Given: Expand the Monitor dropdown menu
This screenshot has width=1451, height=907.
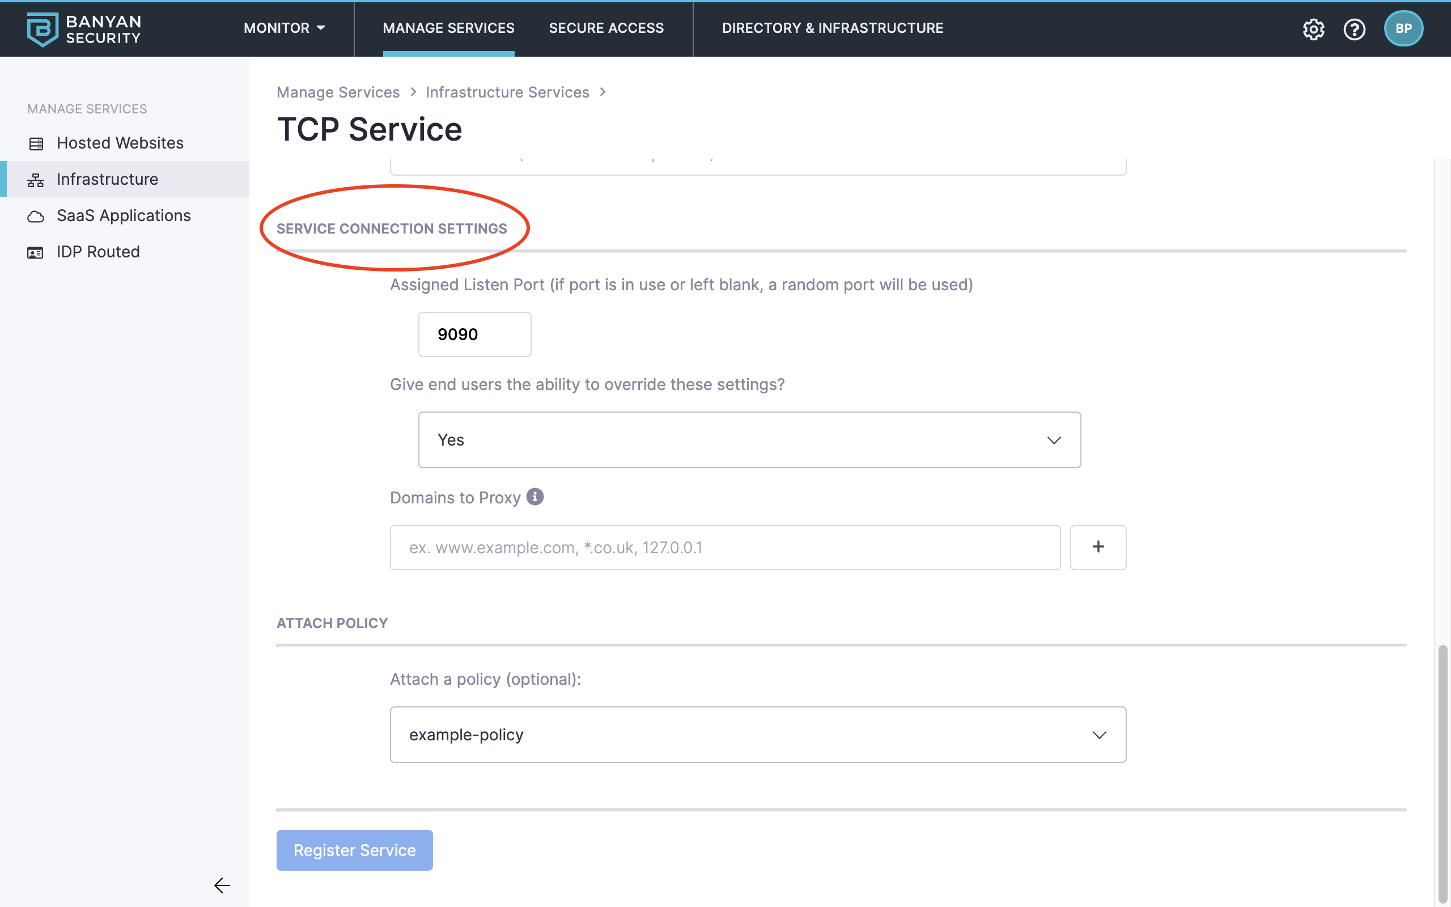Looking at the screenshot, I should pyautogui.click(x=284, y=28).
